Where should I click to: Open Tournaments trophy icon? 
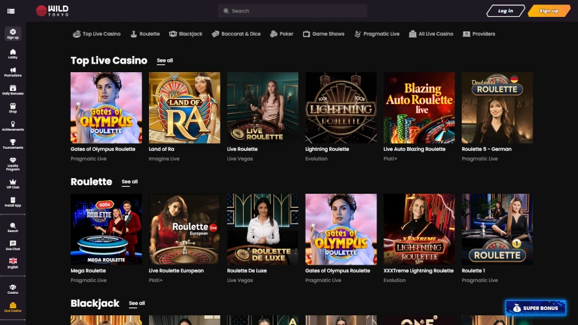pyautogui.click(x=13, y=144)
